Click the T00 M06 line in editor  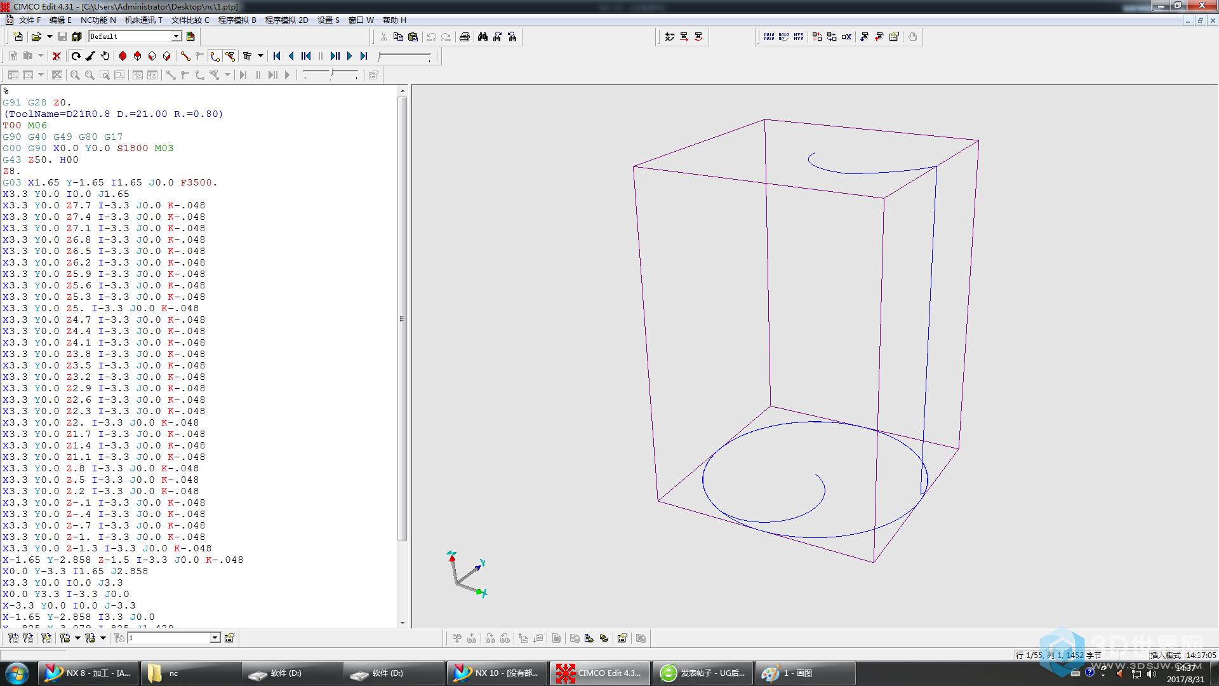[x=25, y=125]
